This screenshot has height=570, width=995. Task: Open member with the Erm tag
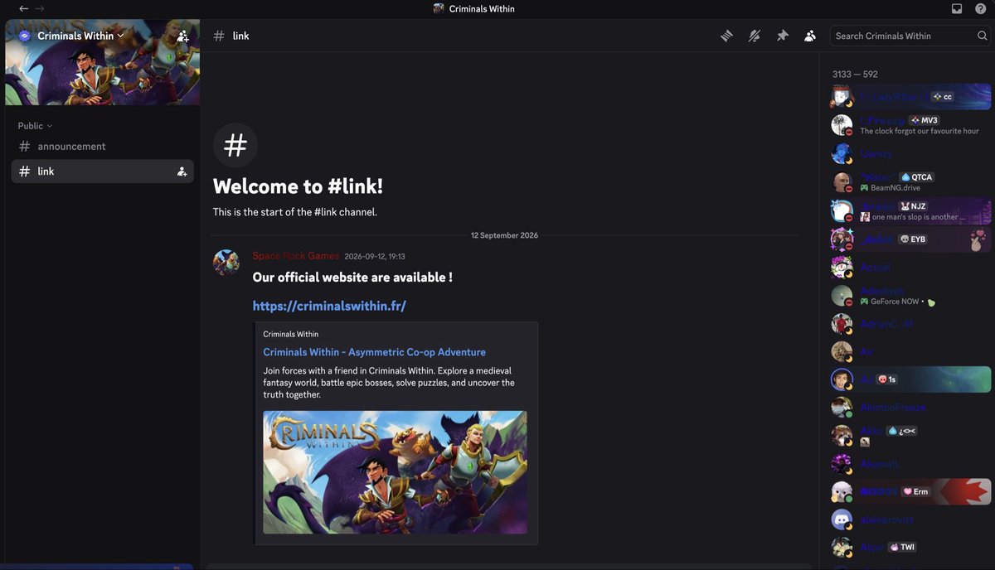coord(910,491)
